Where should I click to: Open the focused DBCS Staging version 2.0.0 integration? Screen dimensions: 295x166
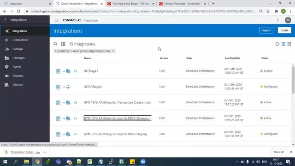[x=118, y=118]
